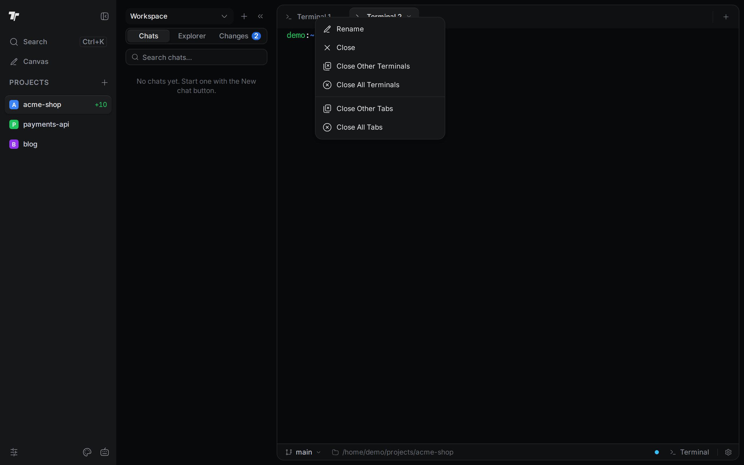The width and height of the screenshot is (744, 465).
Task: Open the status bar settings gear
Action: pos(728,452)
